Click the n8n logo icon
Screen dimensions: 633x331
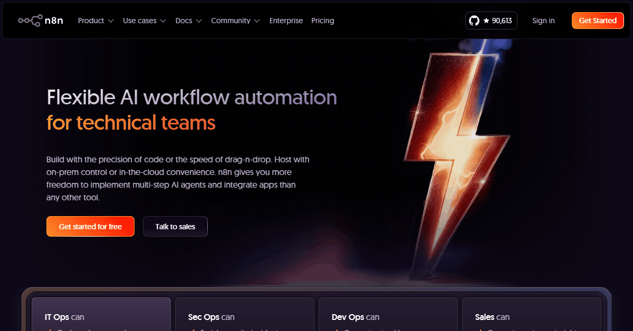click(x=30, y=21)
